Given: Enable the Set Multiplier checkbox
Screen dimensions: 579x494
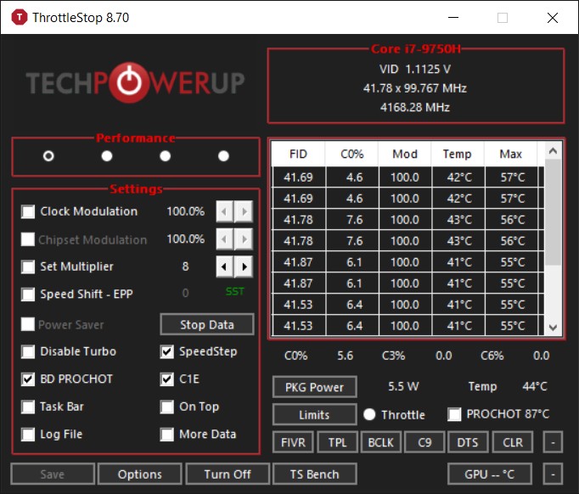Looking at the screenshot, I should (x=28, y=267).
